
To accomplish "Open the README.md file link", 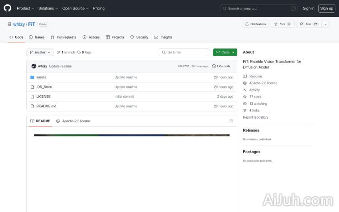I will click(x=46, y=106).
